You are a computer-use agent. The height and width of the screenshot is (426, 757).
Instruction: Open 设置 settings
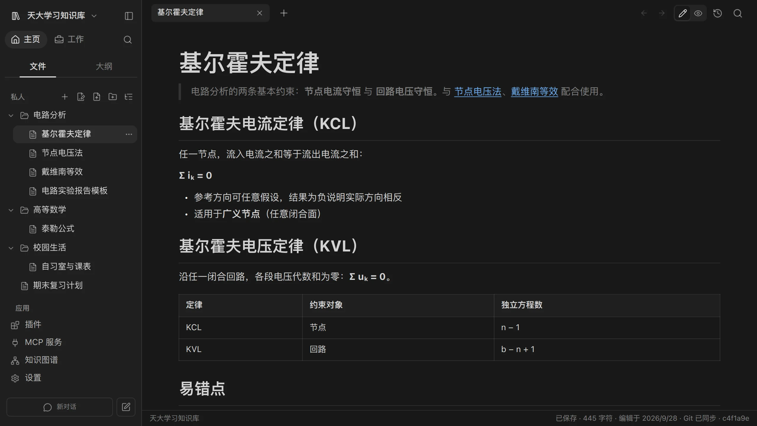26,378
